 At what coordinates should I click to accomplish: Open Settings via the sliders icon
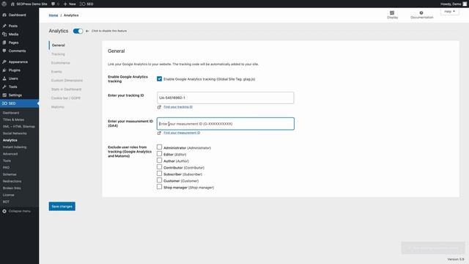pyautogui.click(x=4, y=95)
